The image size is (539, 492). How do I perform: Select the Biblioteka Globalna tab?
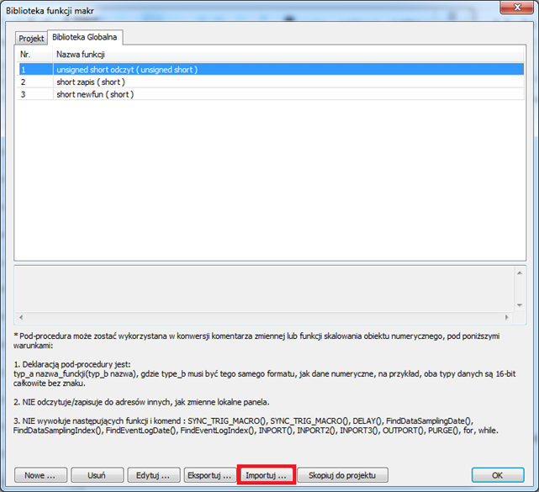(85, 37)
